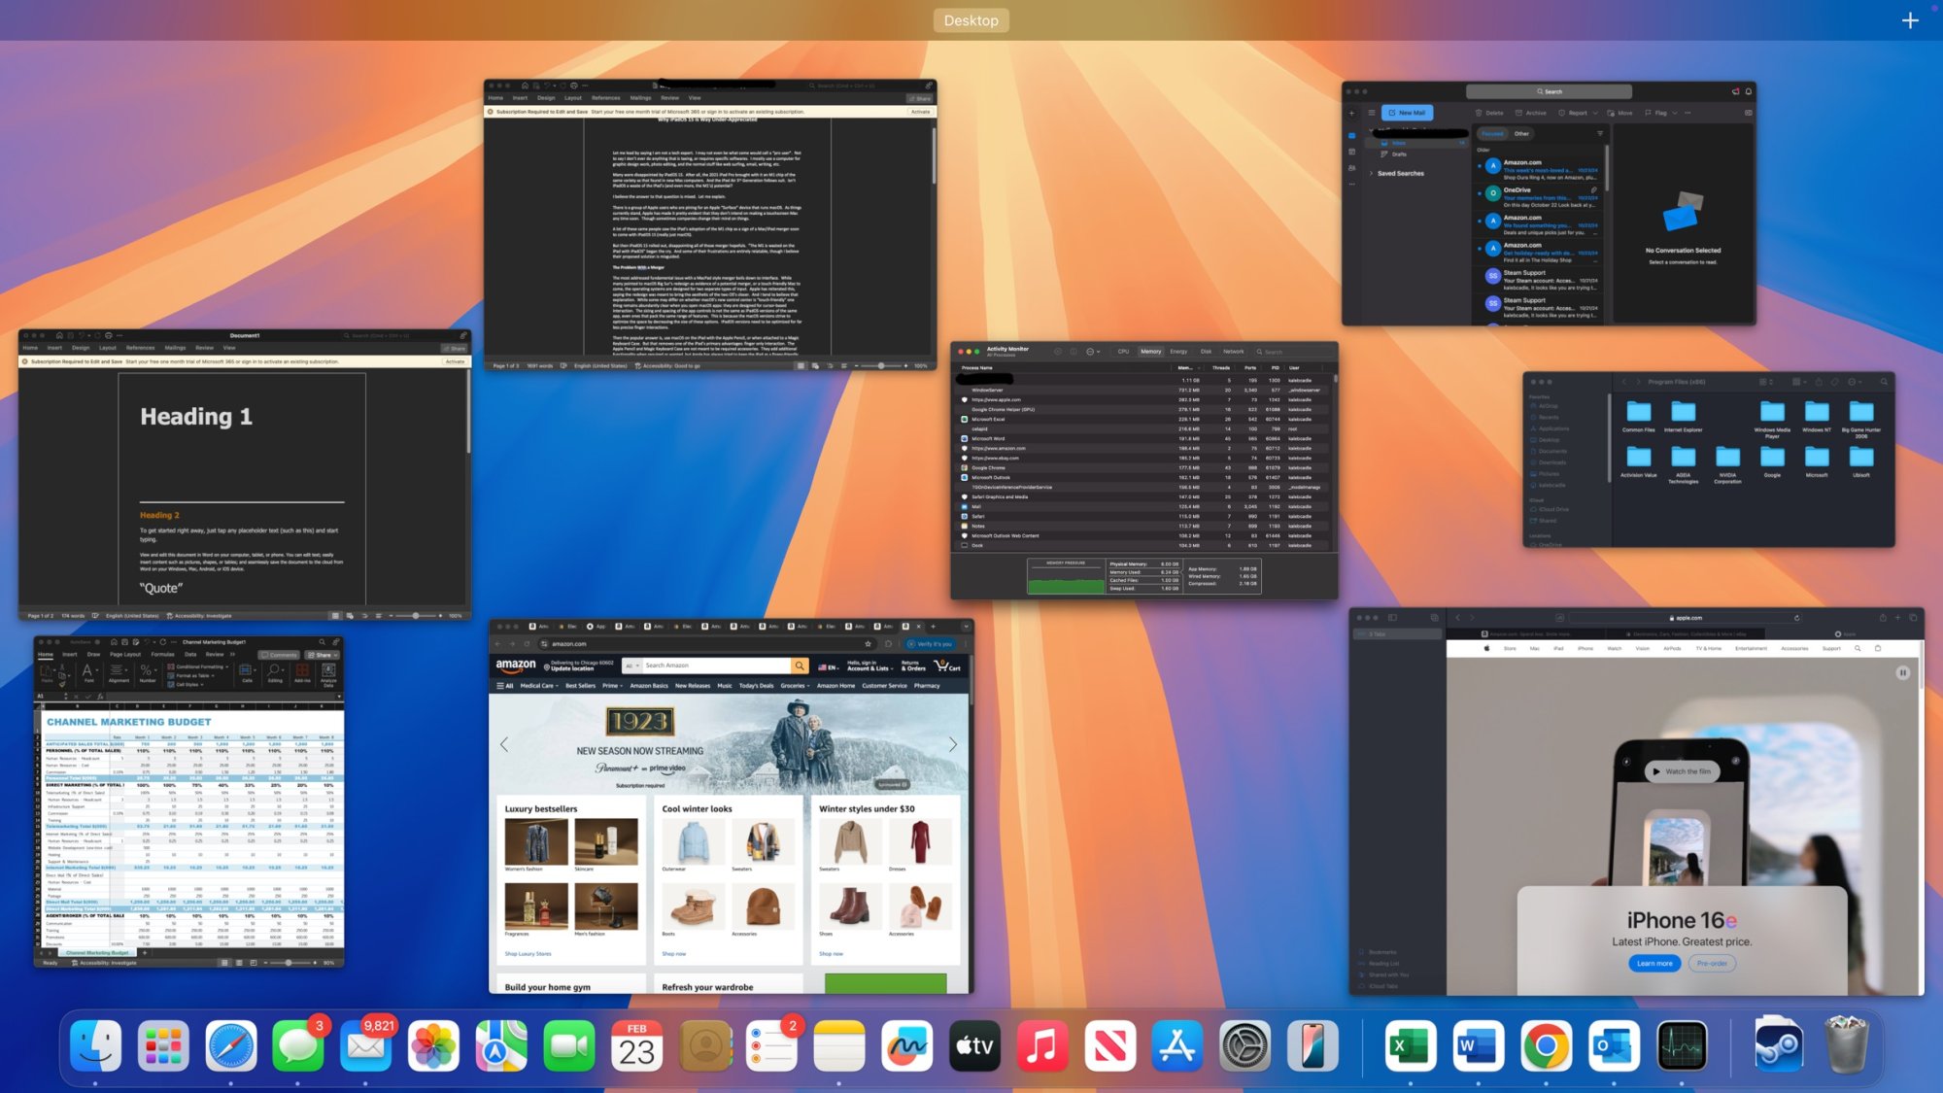Click Learn more under iPhone 16e in Safari
This screenshot has width=1943, height=1093.
pyautogui.click(x=1654, y=963)
